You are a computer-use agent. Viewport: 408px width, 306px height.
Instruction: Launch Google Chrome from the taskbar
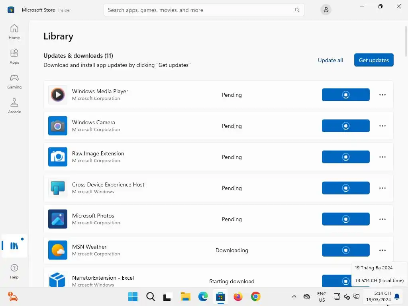click(255, 296)
